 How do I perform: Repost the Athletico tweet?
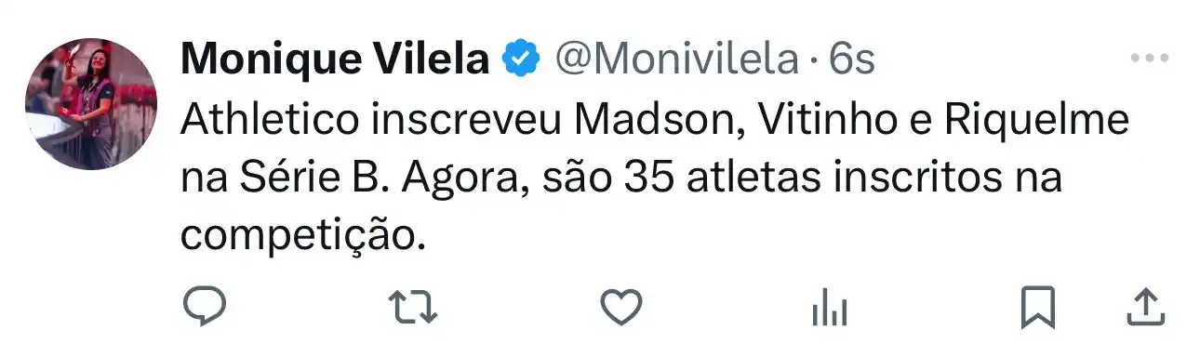click(412, 307)
